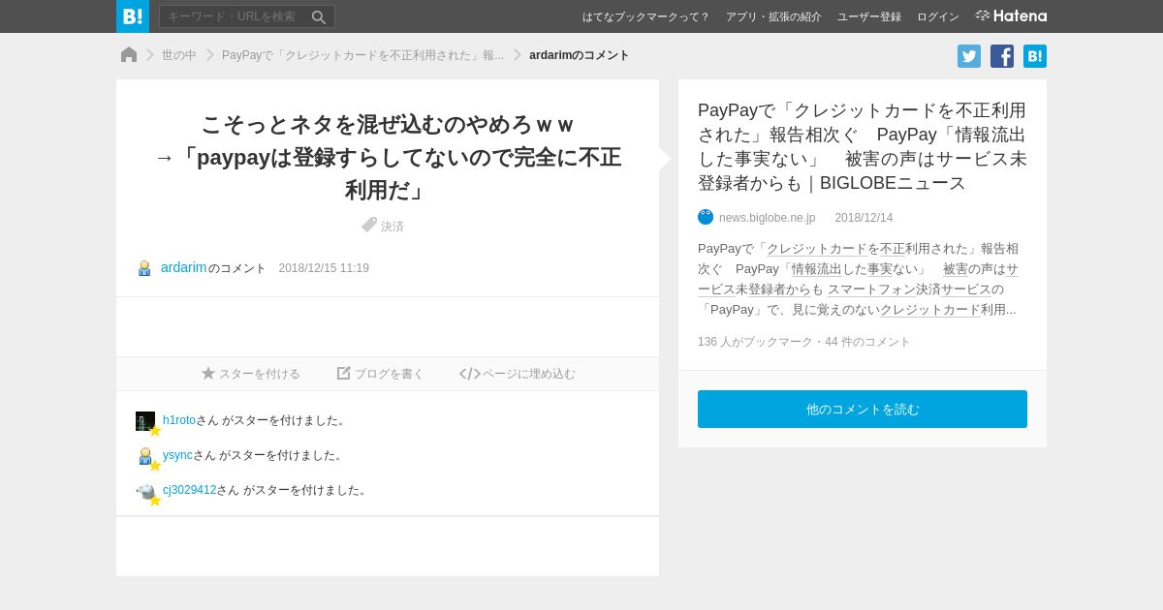Click the comment headline text
1163x610 pixels.
[x=388, y=157]
